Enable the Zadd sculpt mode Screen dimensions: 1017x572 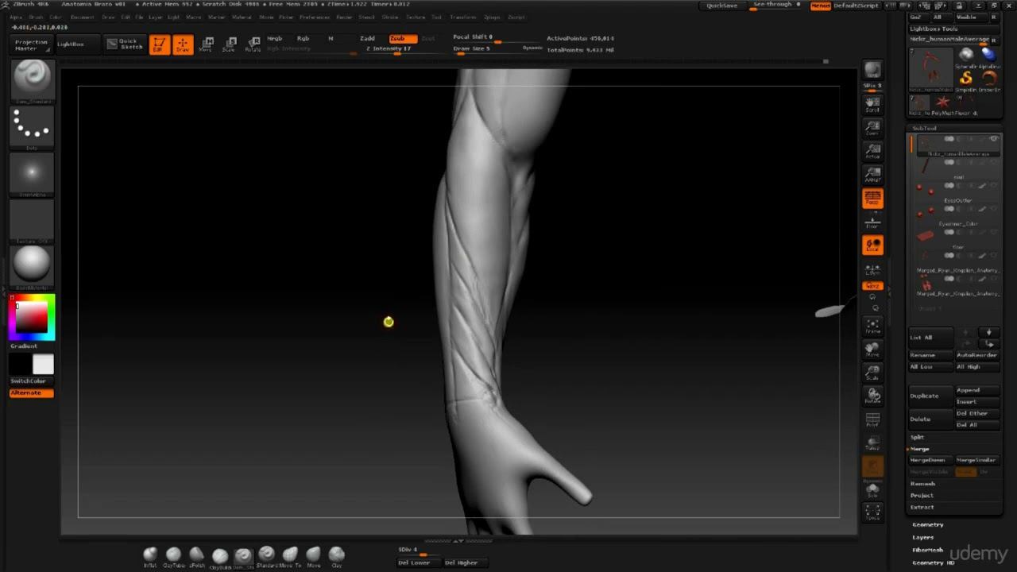tap(367, 38)
